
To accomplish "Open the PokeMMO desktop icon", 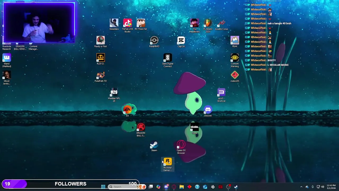I will (x=154, y=42).
